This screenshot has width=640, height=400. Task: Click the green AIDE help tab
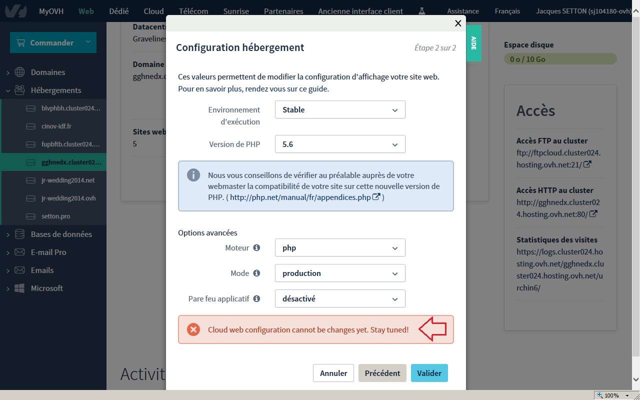pos(473,43)
